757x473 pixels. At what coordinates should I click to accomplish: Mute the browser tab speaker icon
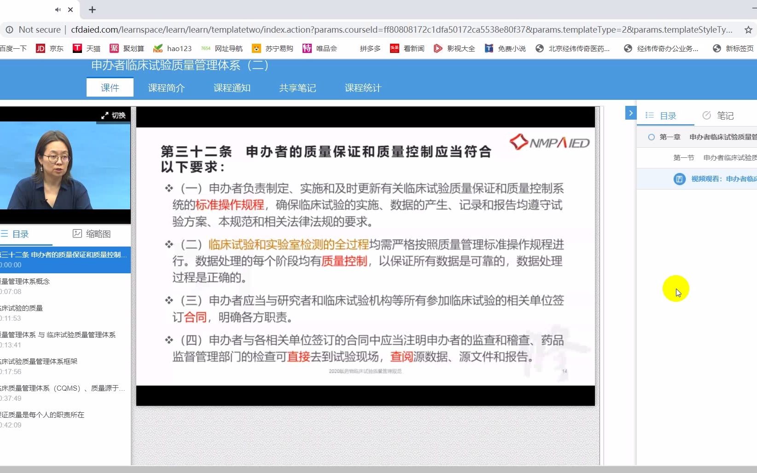pos(57,9)
